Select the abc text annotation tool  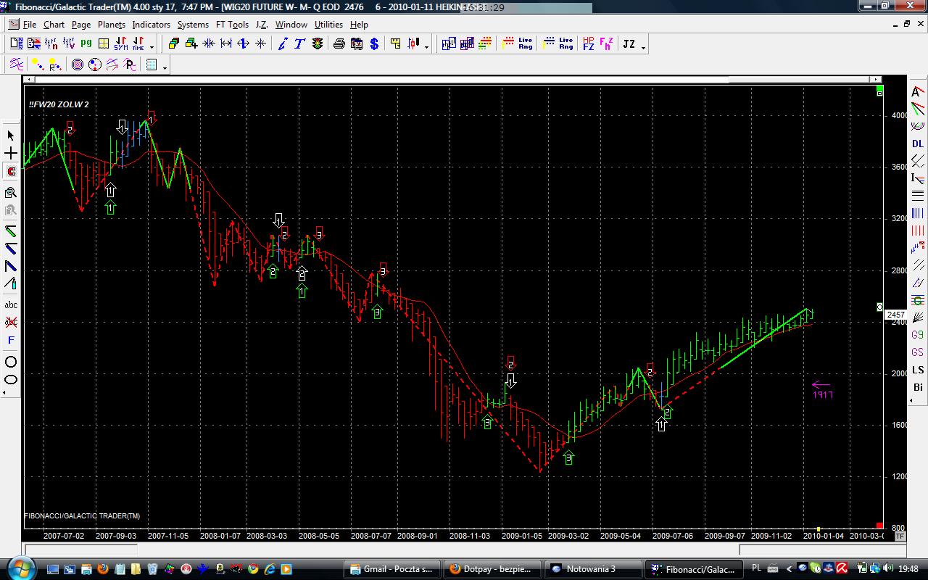click(x=11, y=304)
